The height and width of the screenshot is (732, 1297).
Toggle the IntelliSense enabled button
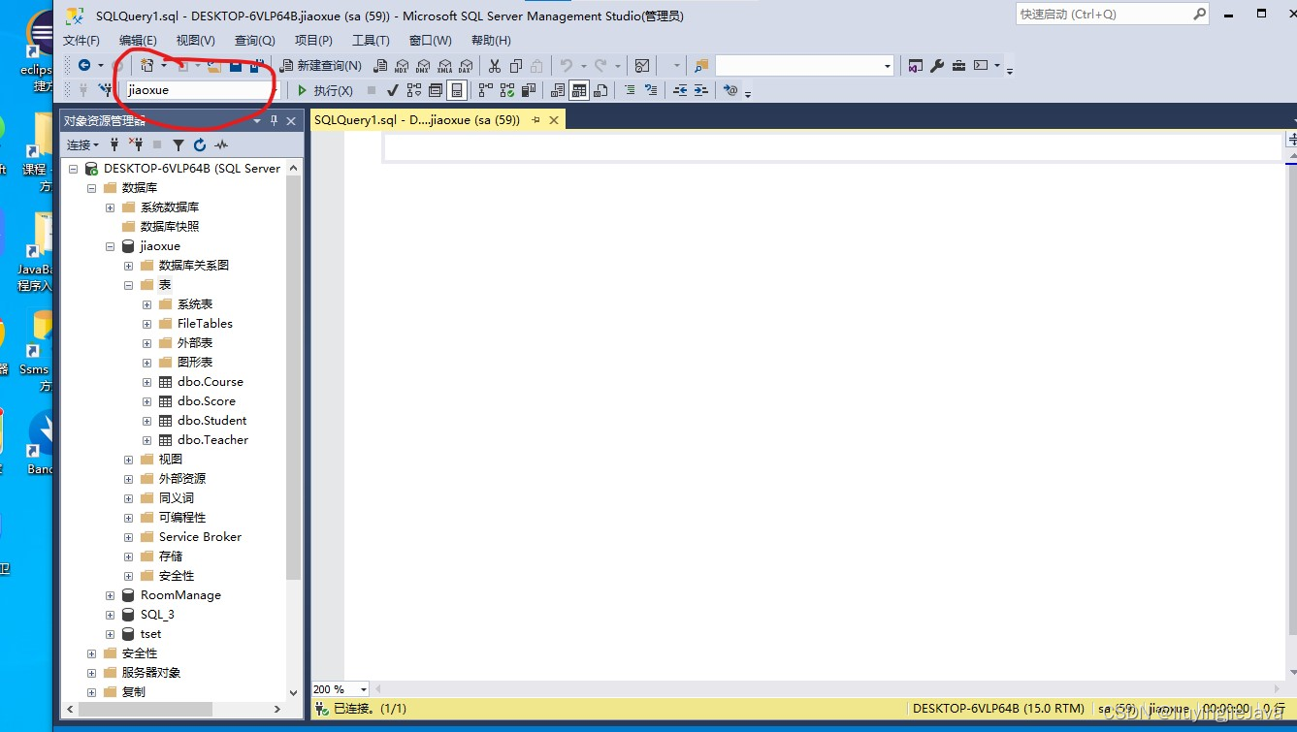457,90
